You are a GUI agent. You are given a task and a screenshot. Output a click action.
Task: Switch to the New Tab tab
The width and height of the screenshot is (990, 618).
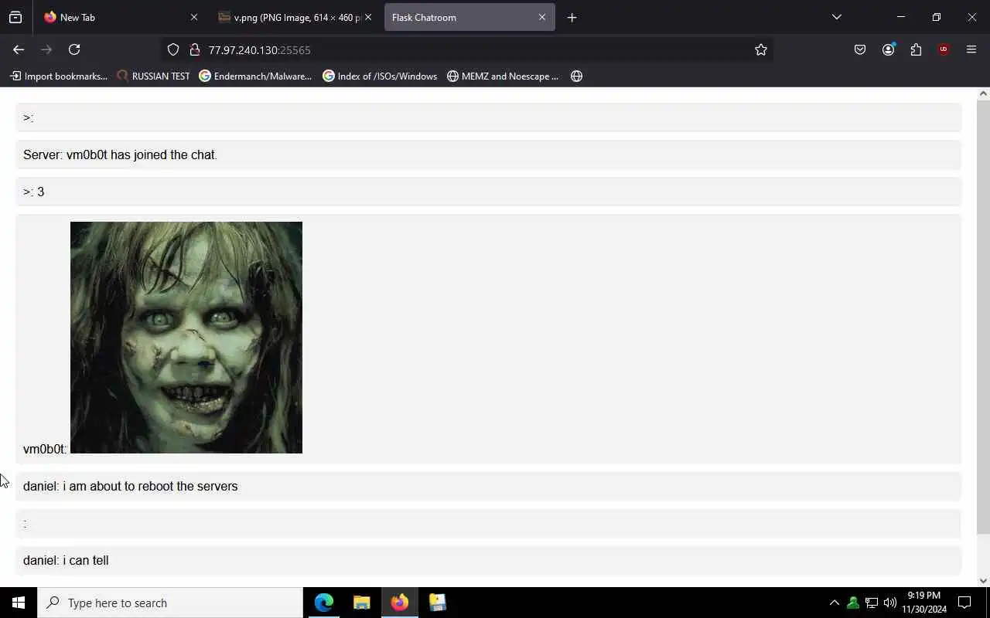[x=120, y=17]
